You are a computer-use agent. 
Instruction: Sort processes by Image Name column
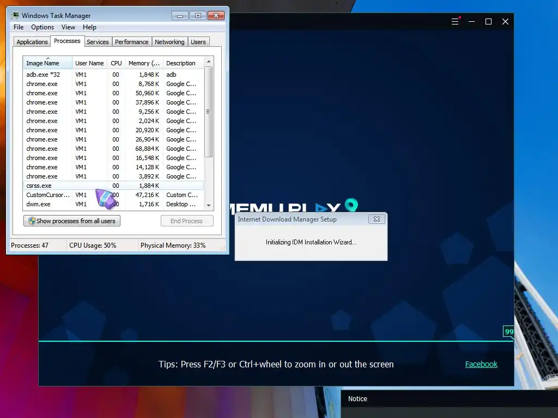48,63
